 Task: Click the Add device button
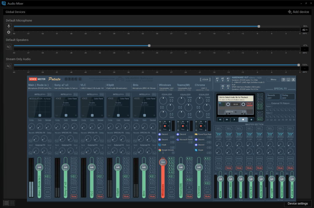298,12
